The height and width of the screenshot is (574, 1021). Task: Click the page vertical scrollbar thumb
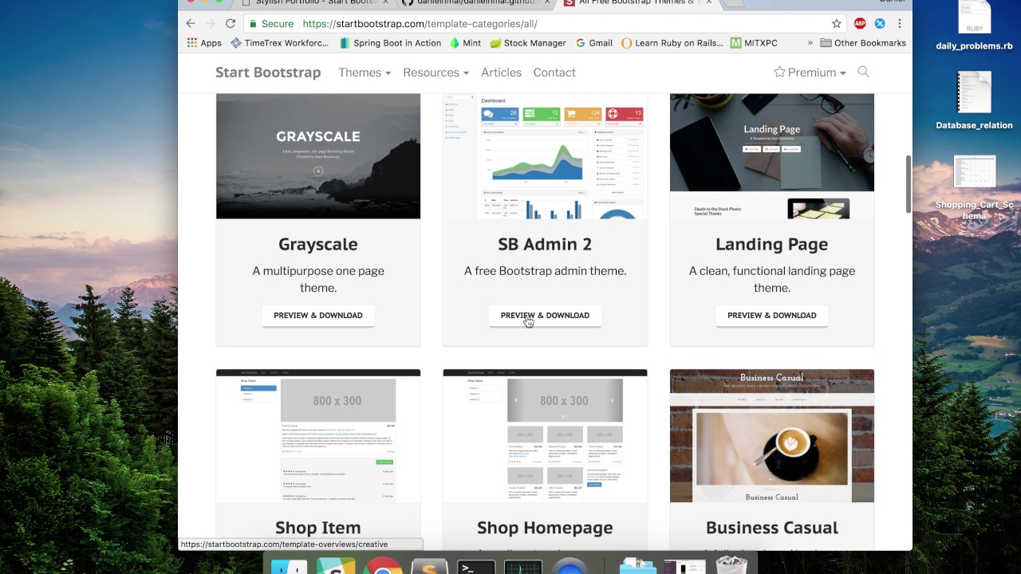coord(908,184)
